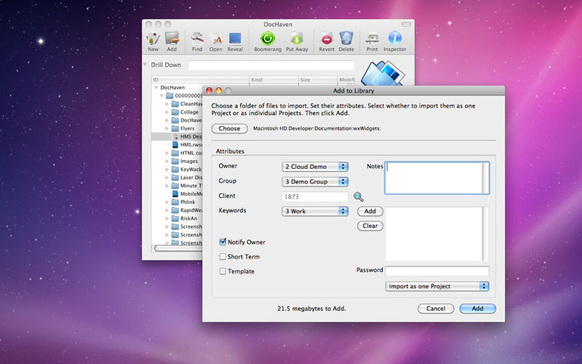Click the empty keywords list box
Screen dimensions: 582x364
(434, 234)
